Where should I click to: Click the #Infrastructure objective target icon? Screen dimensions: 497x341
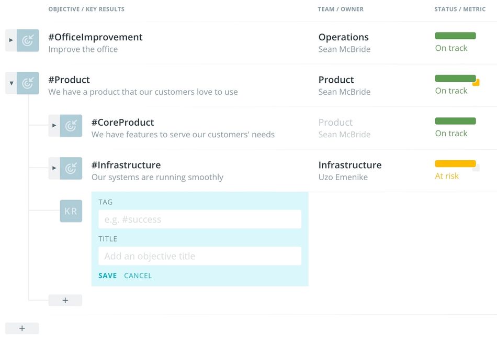(71, 168)
